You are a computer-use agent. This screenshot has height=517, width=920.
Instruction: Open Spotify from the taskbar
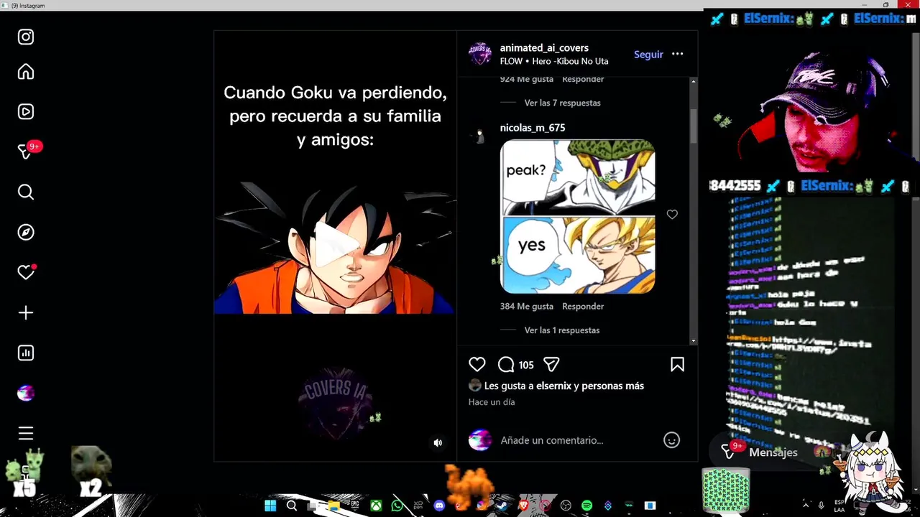(586, 506)
